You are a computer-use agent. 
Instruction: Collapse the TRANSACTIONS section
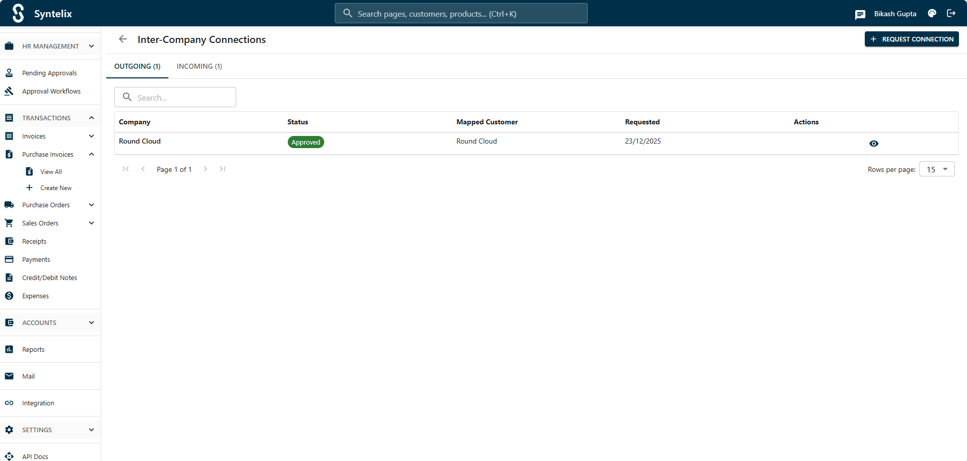[x=92, y=118]
